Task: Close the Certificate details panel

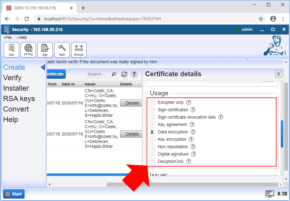Action: [279, 74]
